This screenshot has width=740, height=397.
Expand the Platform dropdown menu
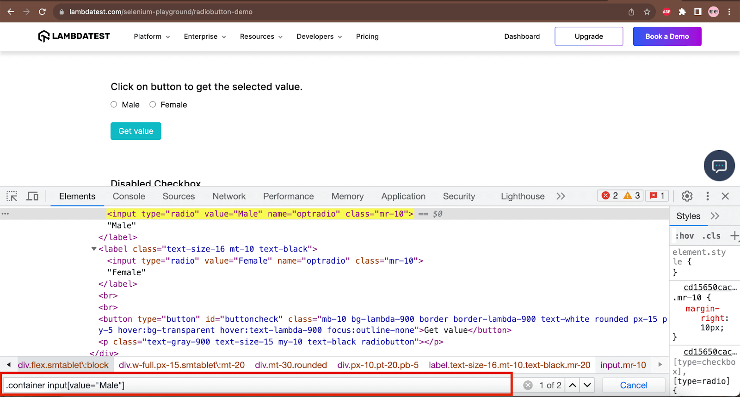[152, 36]
